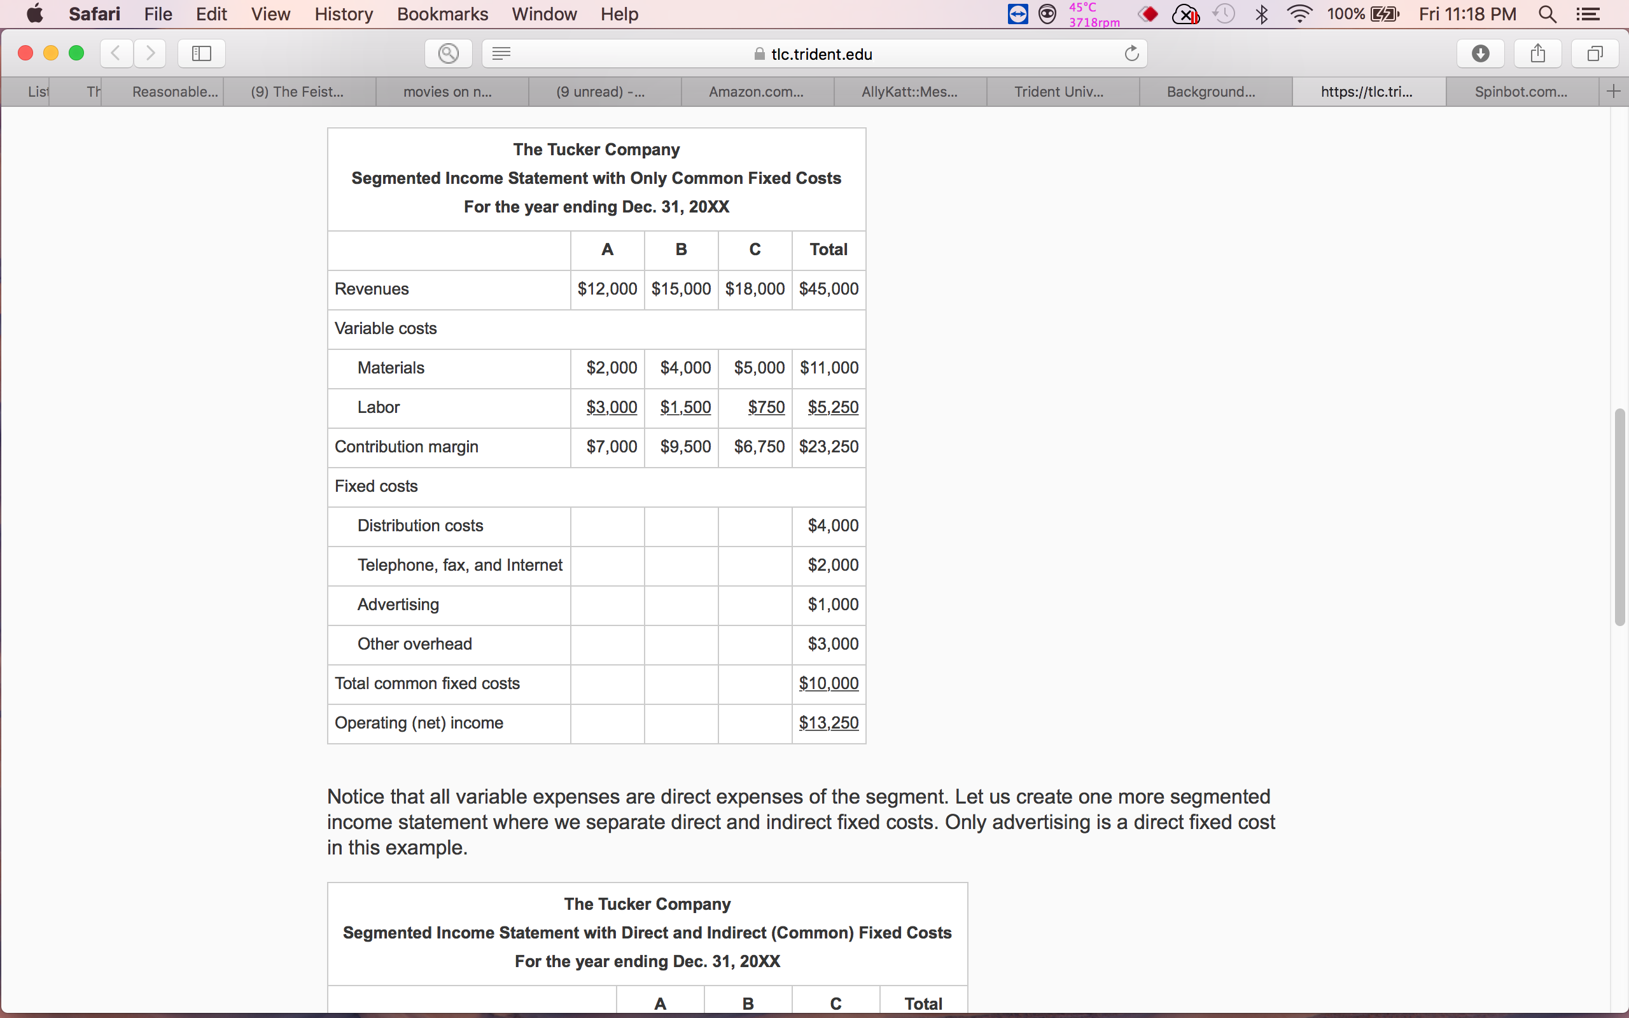Image resolution: width=1629 pixels, height=1018 pixels.
Task: Click the tlc.trident.edu address field
Action: (814, 53)
